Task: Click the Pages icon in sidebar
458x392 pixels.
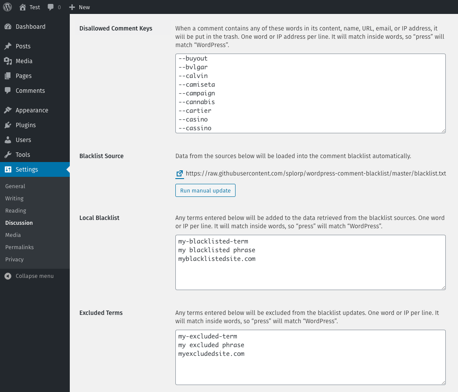Action: click(x=8, y=76)
